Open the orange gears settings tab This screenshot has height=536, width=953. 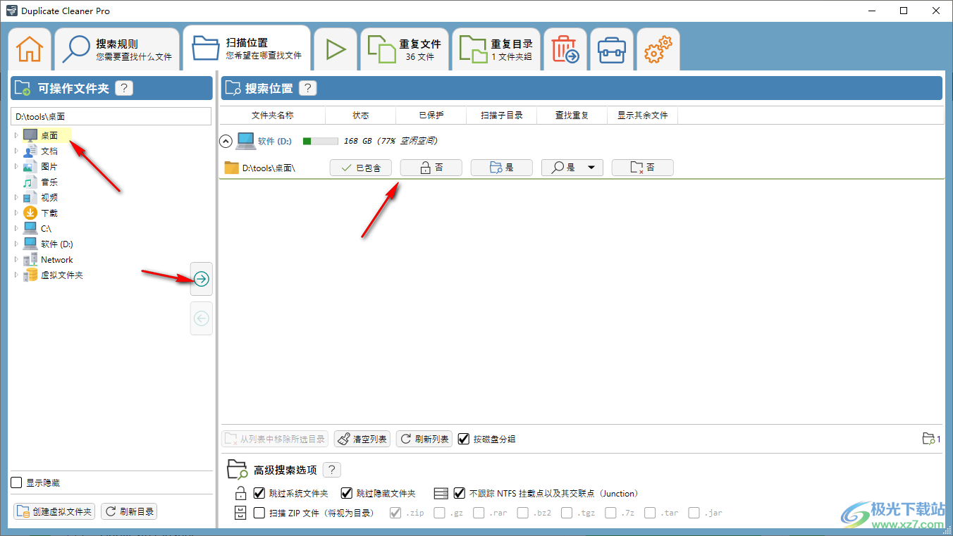click(658, 49)
